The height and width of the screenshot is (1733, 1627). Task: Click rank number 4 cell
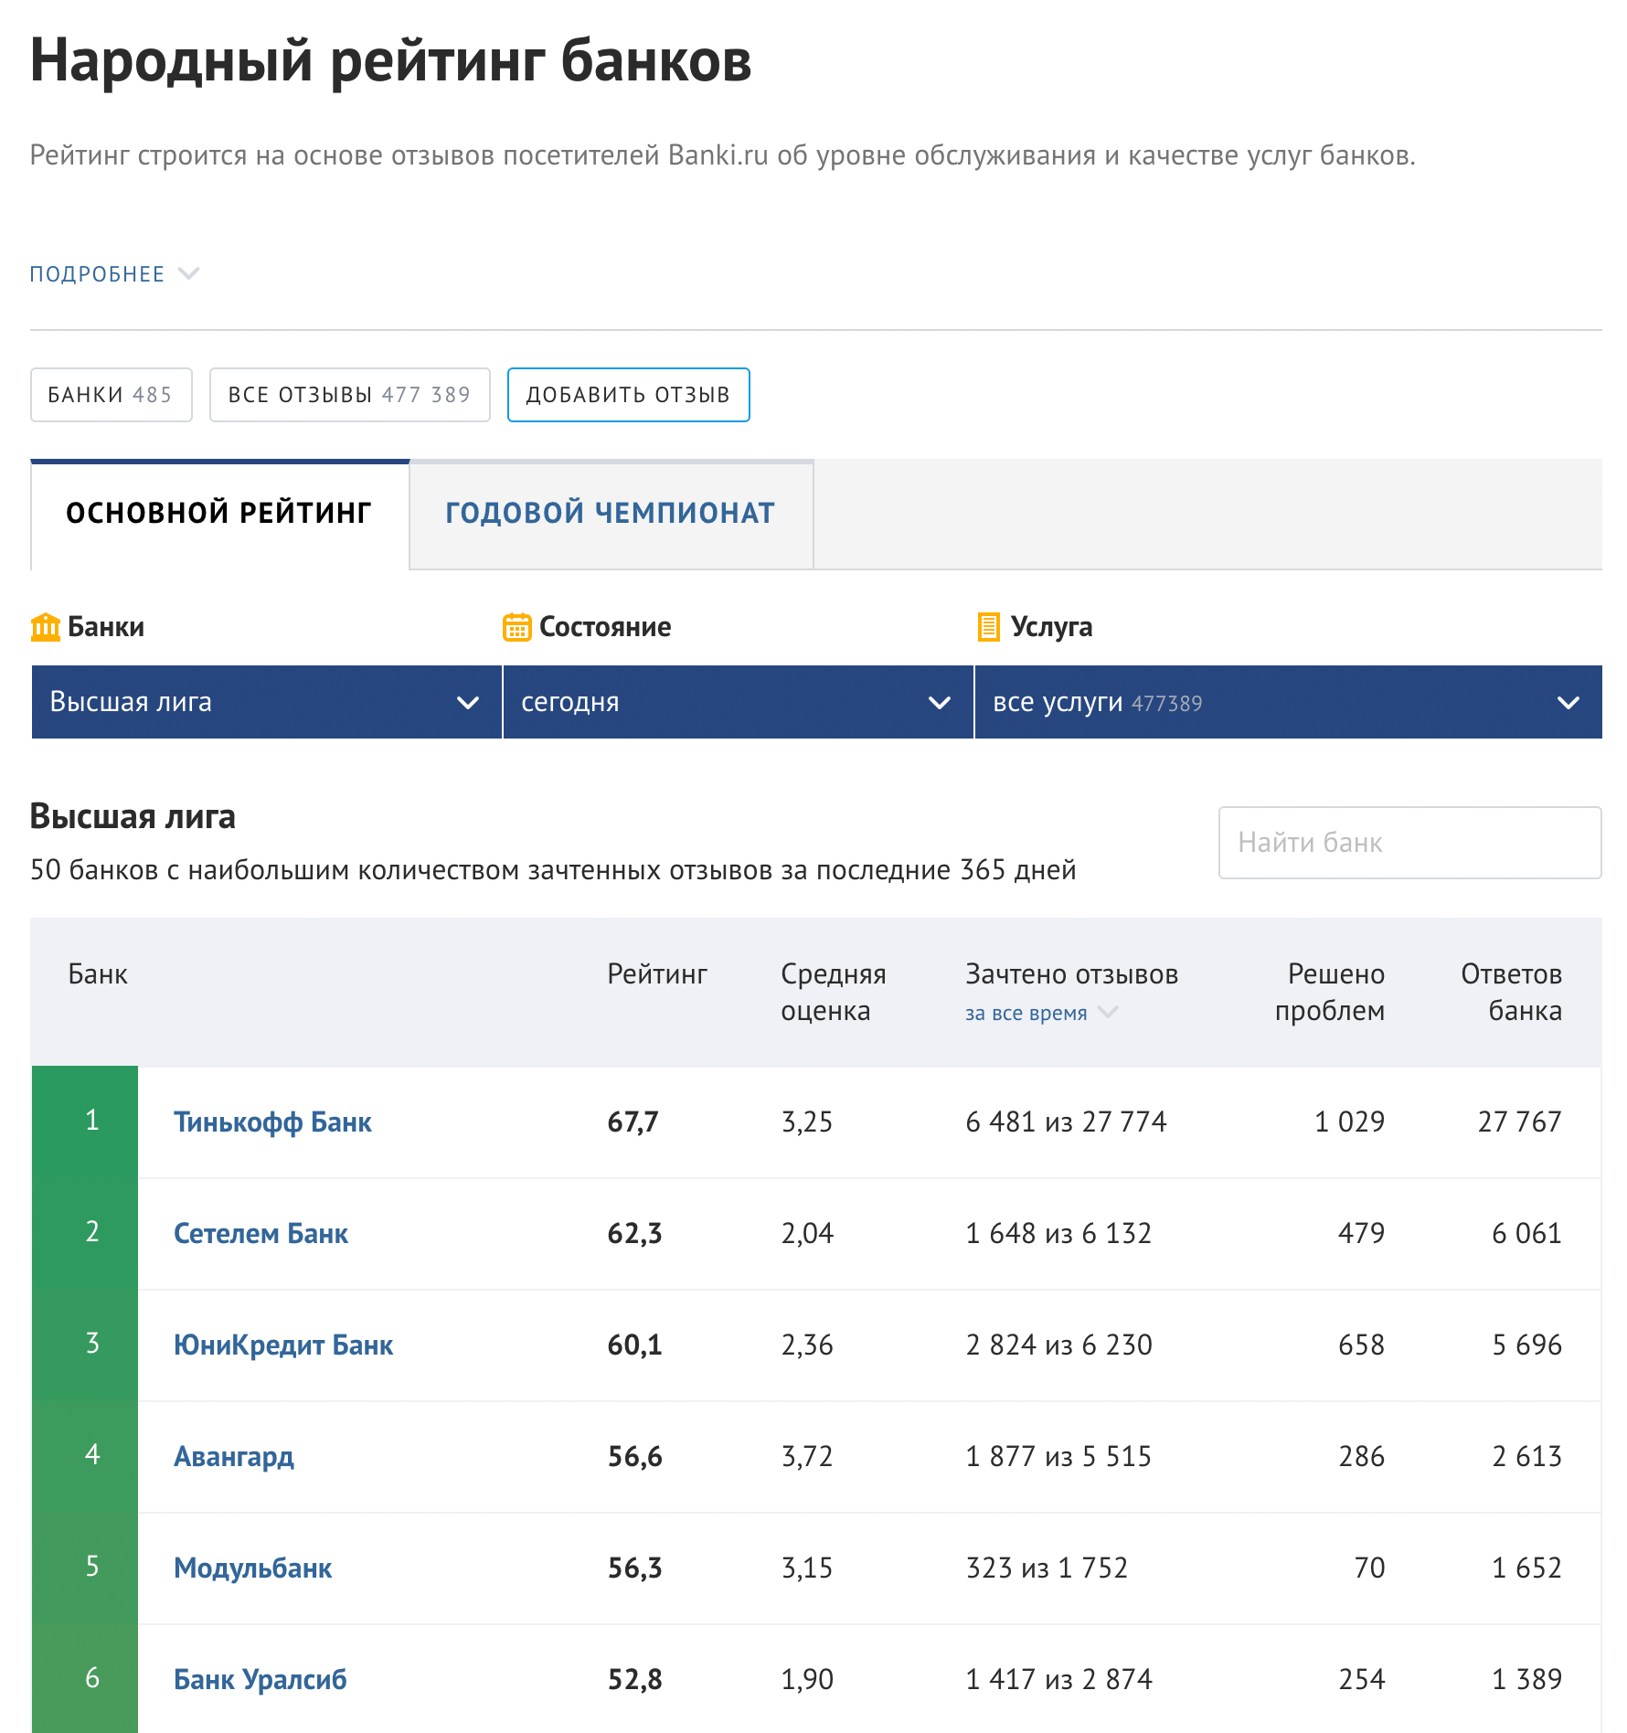tap(85, 1456)
